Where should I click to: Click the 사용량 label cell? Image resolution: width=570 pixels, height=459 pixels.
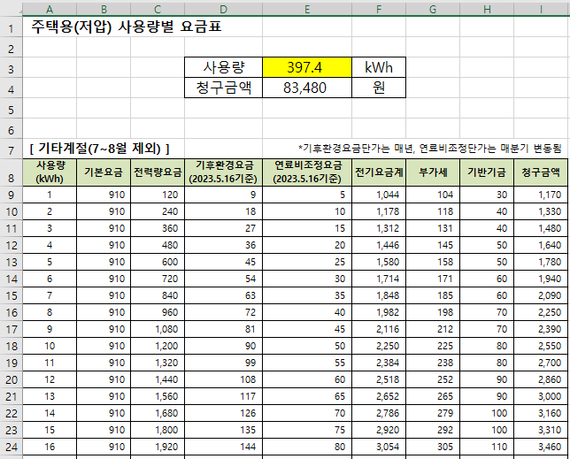pos(224,67)
